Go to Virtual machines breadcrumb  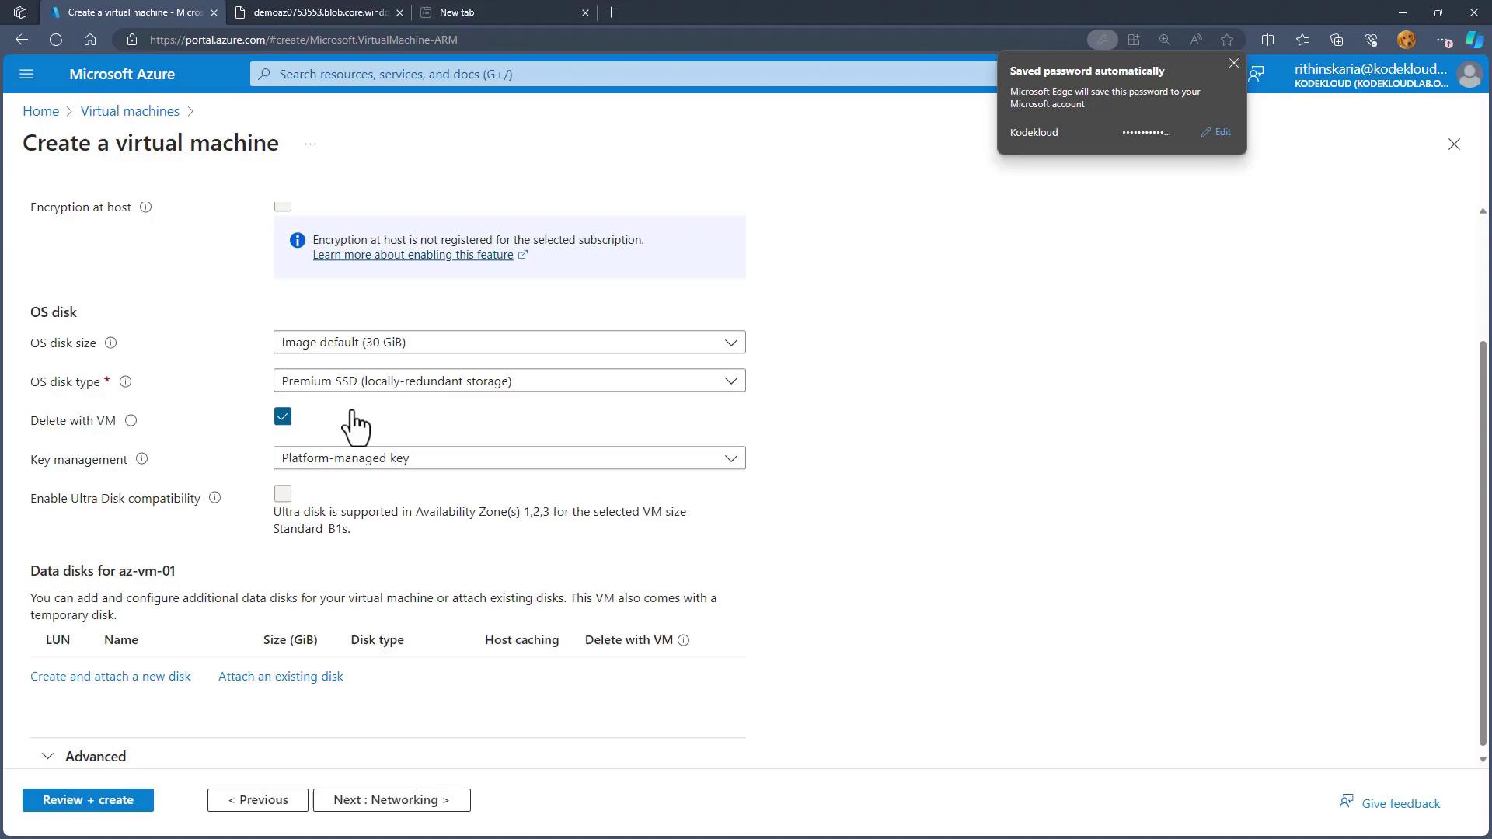coord(130,111)
